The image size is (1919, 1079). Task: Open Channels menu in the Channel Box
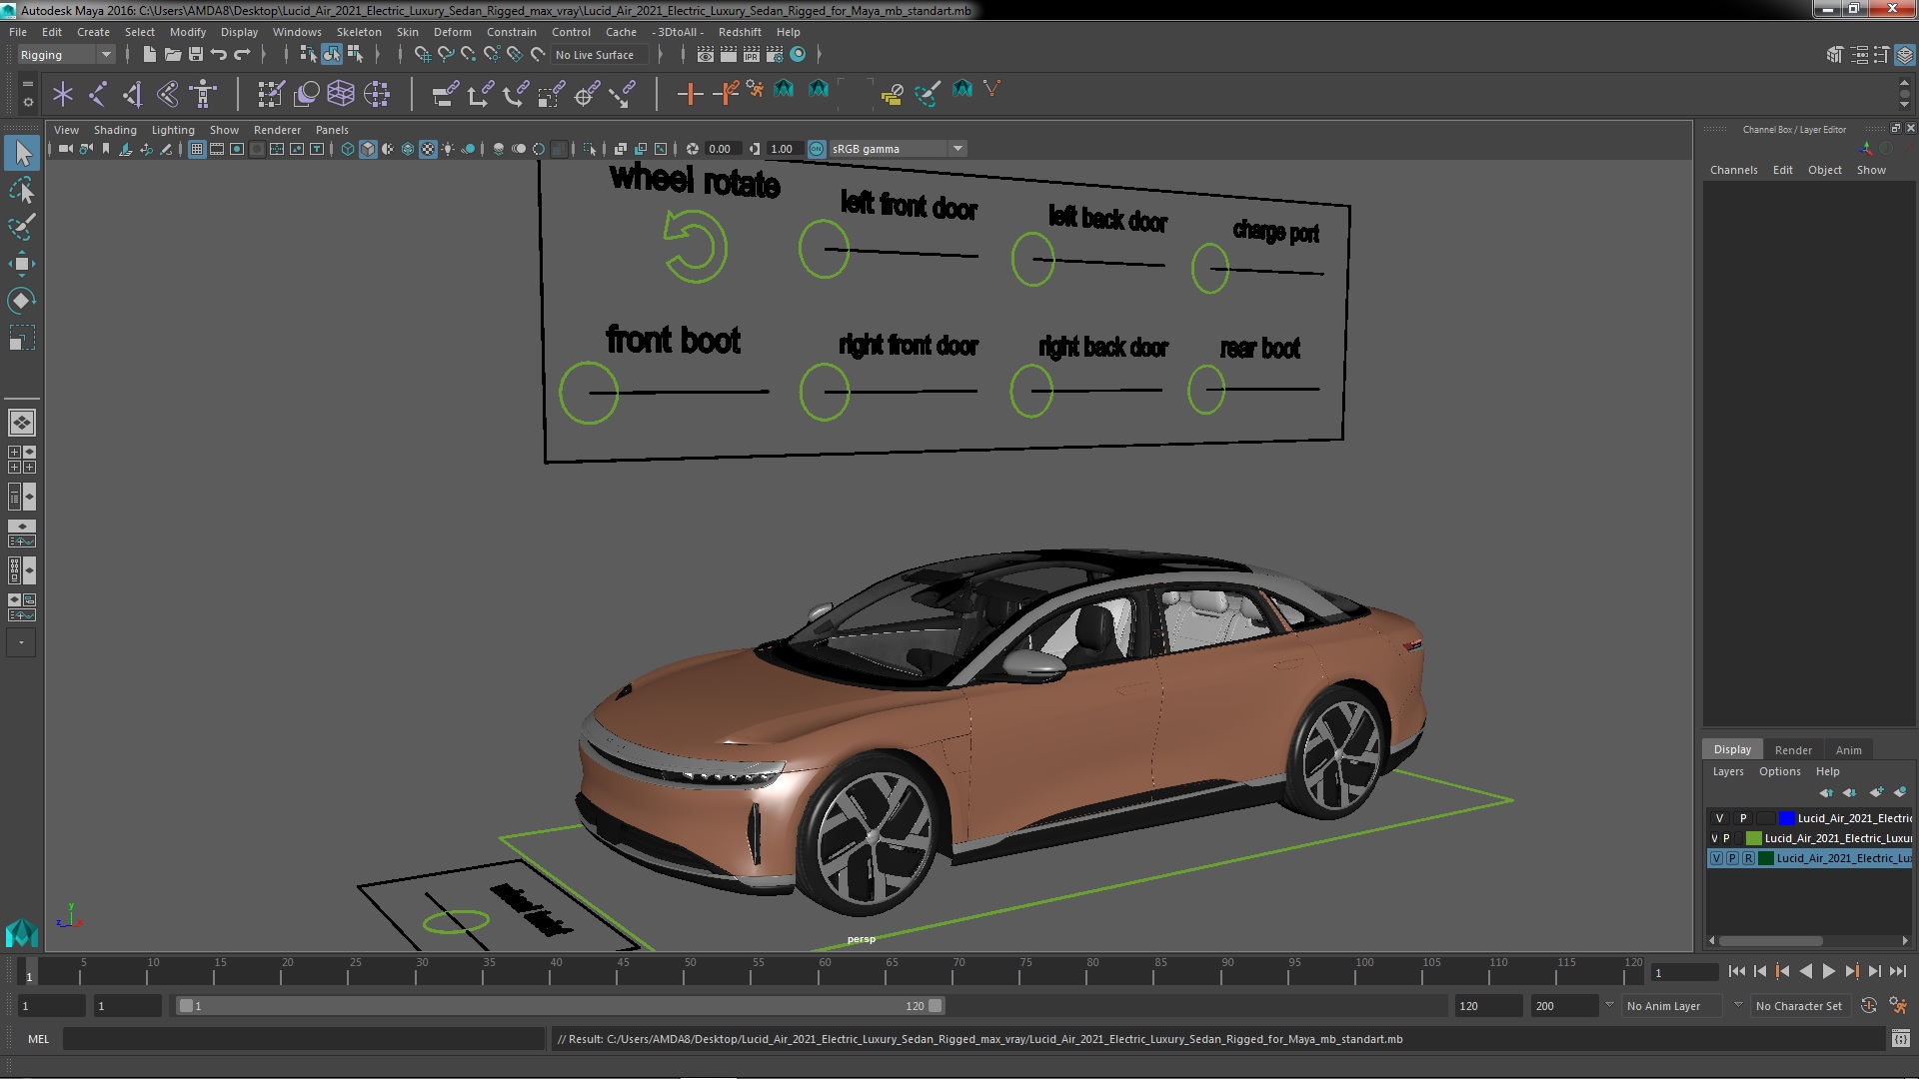click(x=1734, y=170)
